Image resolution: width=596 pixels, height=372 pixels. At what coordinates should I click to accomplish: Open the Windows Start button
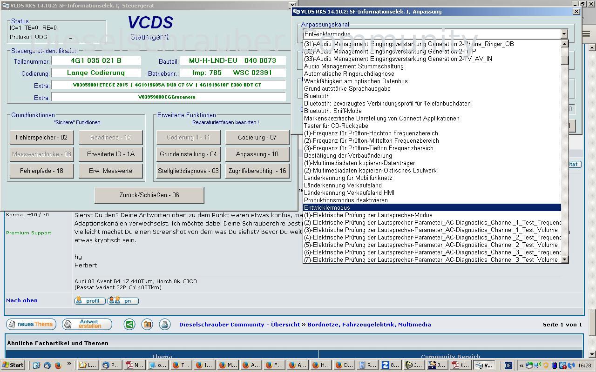point(13,365)
